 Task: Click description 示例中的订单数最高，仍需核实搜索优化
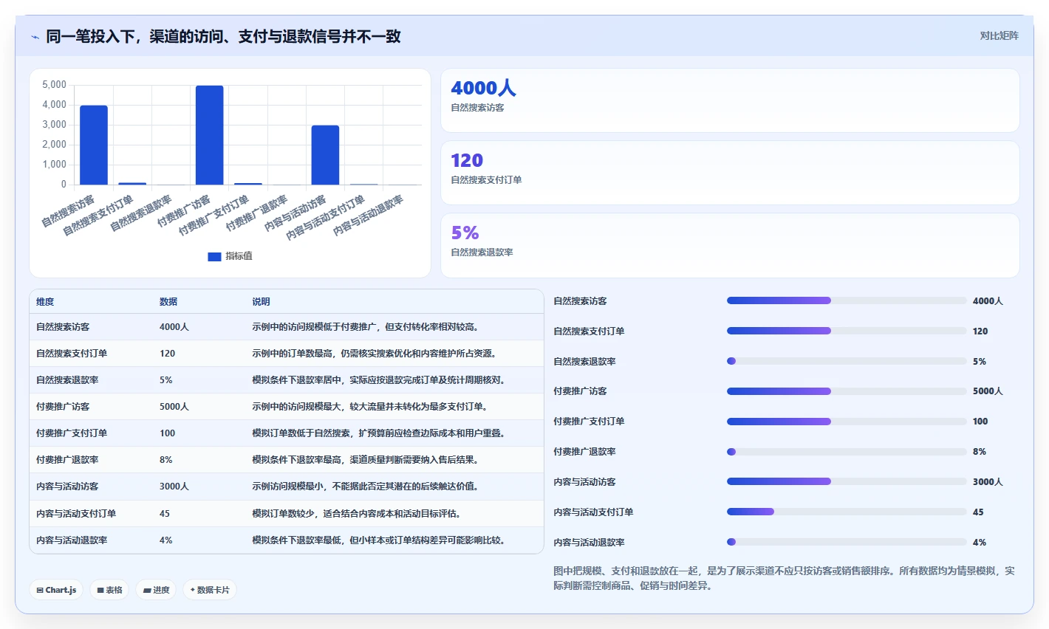coord(375,353)
